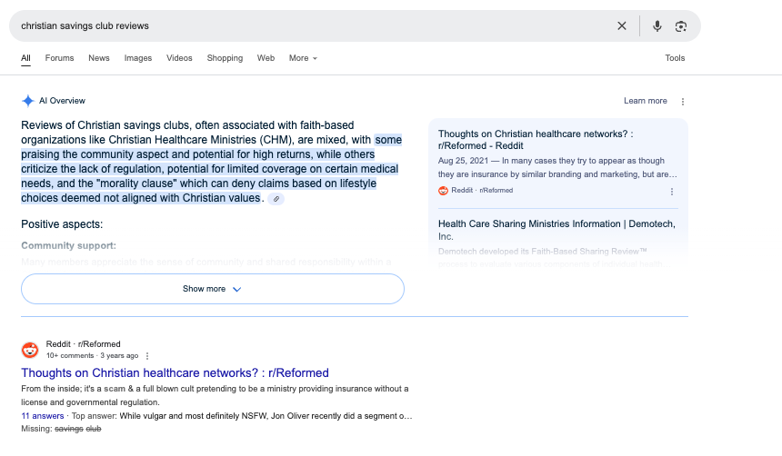Viewport: 782px width, 456px height.
Task: Clear the search box with X icon
Action: (x=621, y=26)
